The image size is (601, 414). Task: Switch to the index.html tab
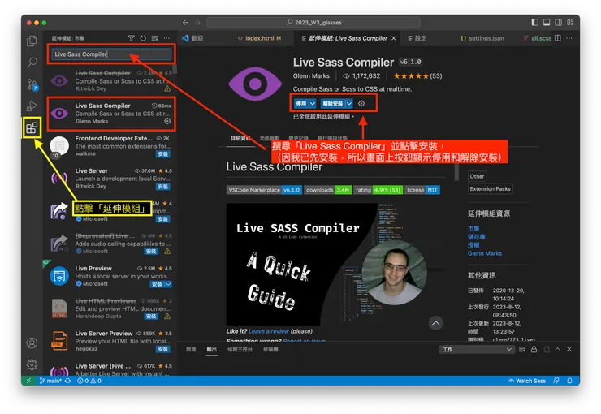pyautogui.click(x=259, y=38)
